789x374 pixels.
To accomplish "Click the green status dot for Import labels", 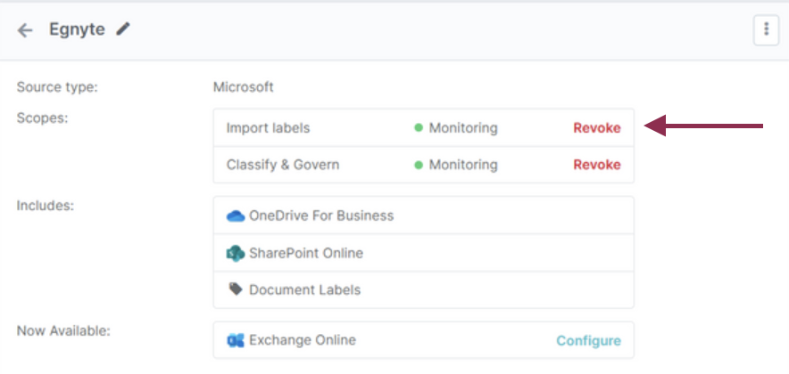I will click(419, 128).
